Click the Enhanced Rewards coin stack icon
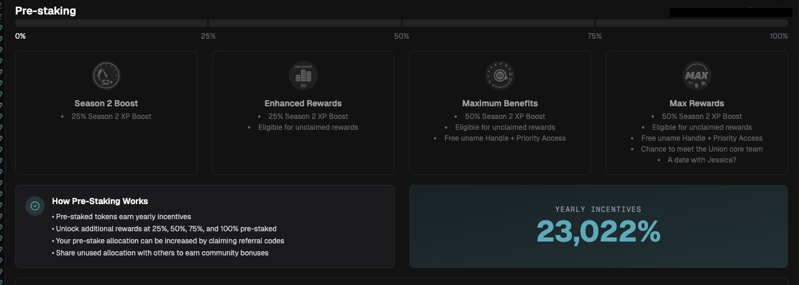 point(303,75)
